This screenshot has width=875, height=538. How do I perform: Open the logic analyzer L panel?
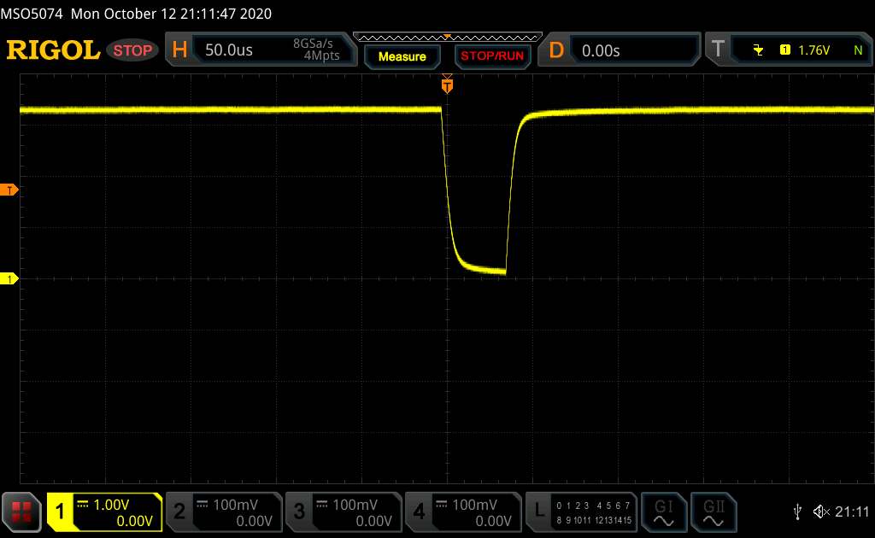tap(539, 511)
